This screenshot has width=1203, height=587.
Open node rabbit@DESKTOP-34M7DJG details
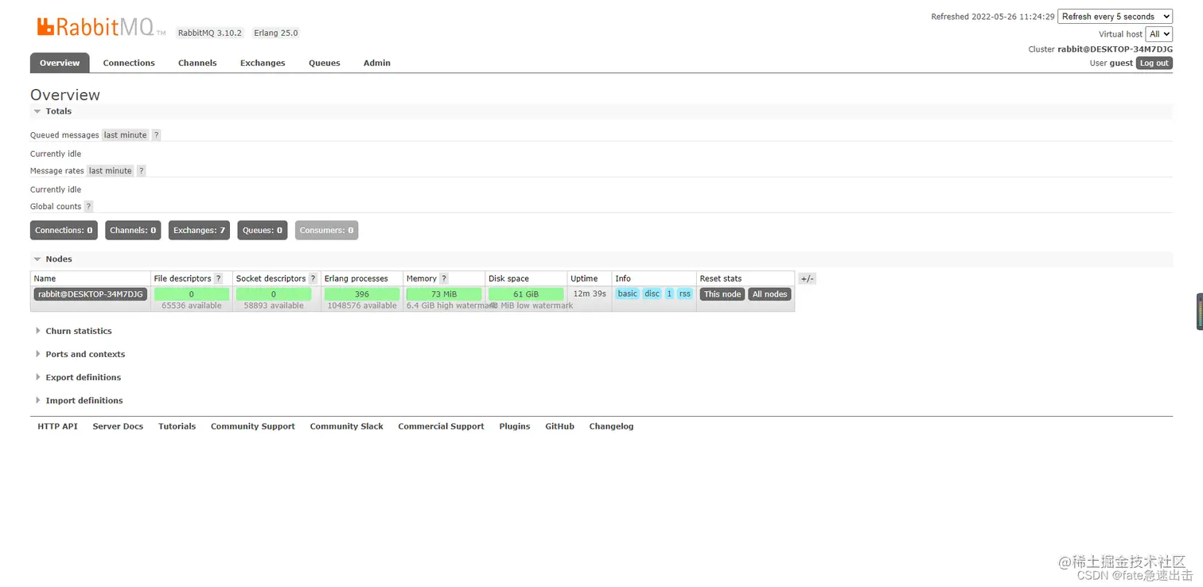tap(91, 294)
